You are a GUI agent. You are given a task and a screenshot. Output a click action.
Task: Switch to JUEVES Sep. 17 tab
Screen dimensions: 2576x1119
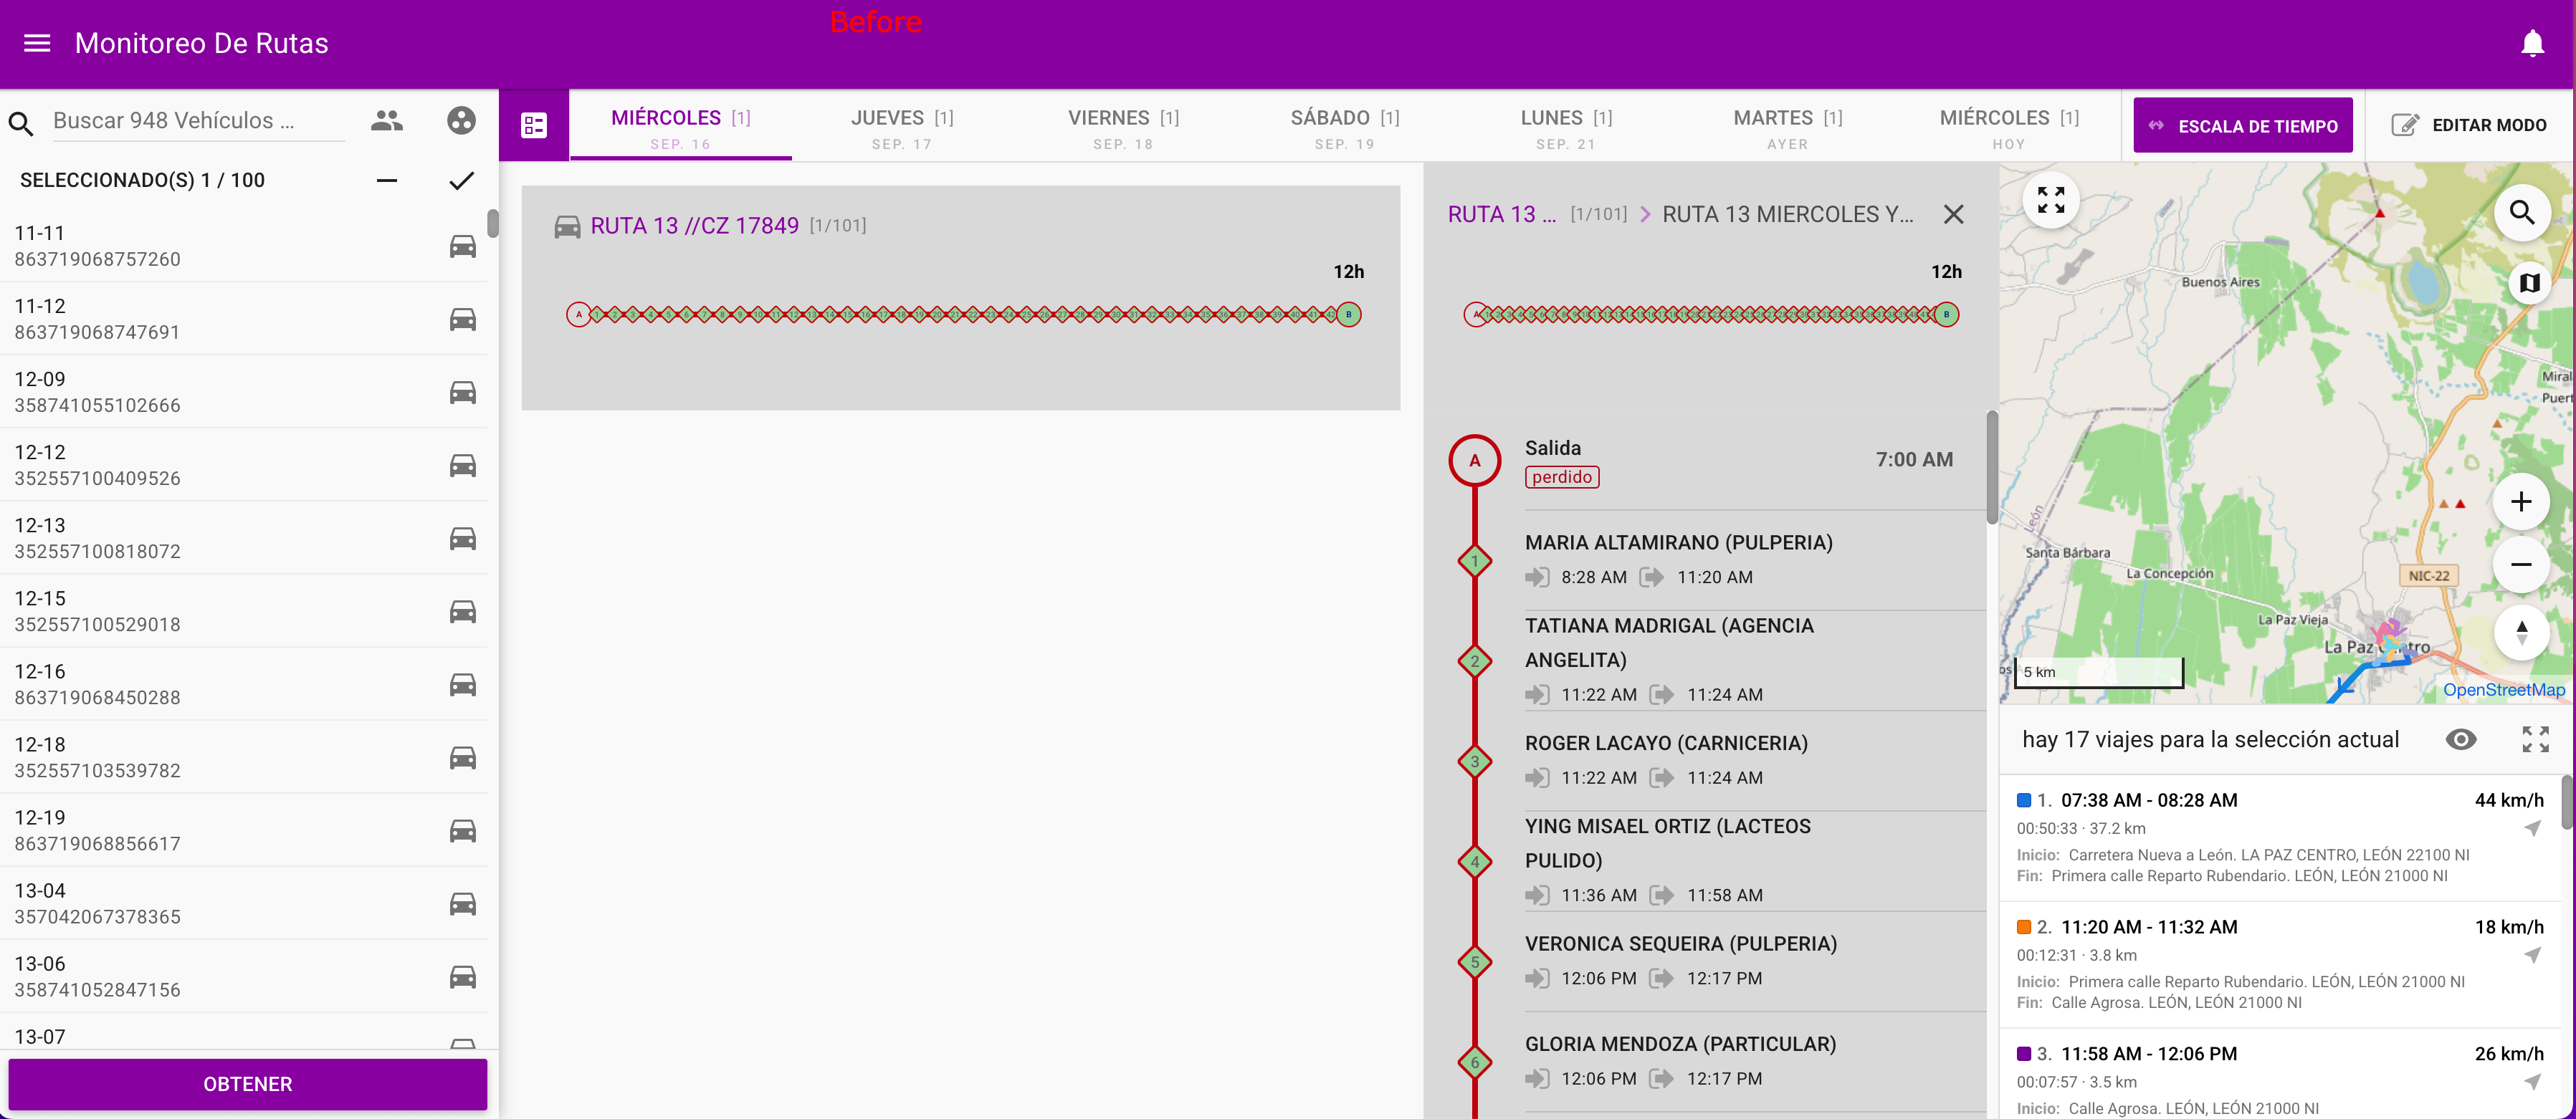tap(902, 127)
